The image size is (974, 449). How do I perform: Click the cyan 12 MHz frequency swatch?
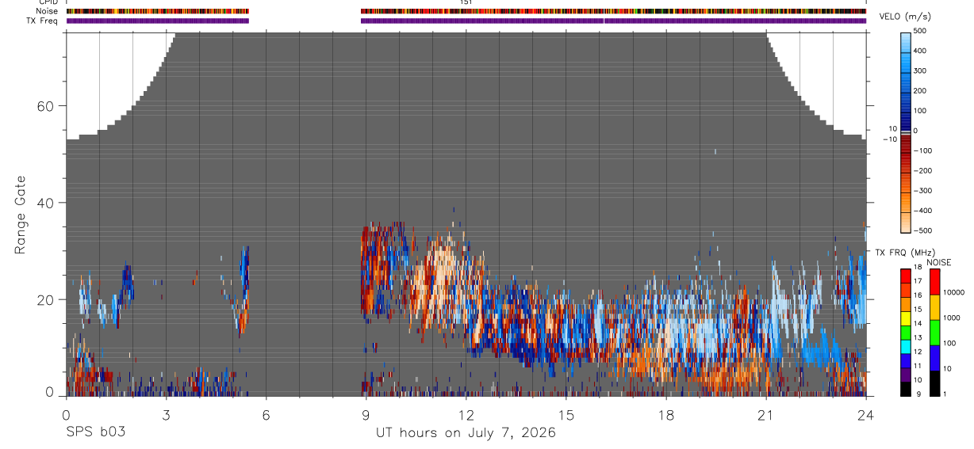(907, 347)
